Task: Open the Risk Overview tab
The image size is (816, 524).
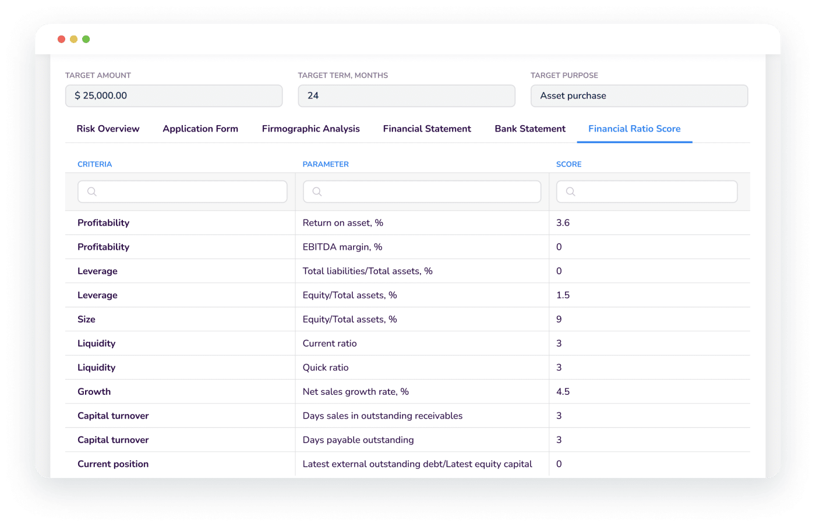Action: (x=108, y=129)
